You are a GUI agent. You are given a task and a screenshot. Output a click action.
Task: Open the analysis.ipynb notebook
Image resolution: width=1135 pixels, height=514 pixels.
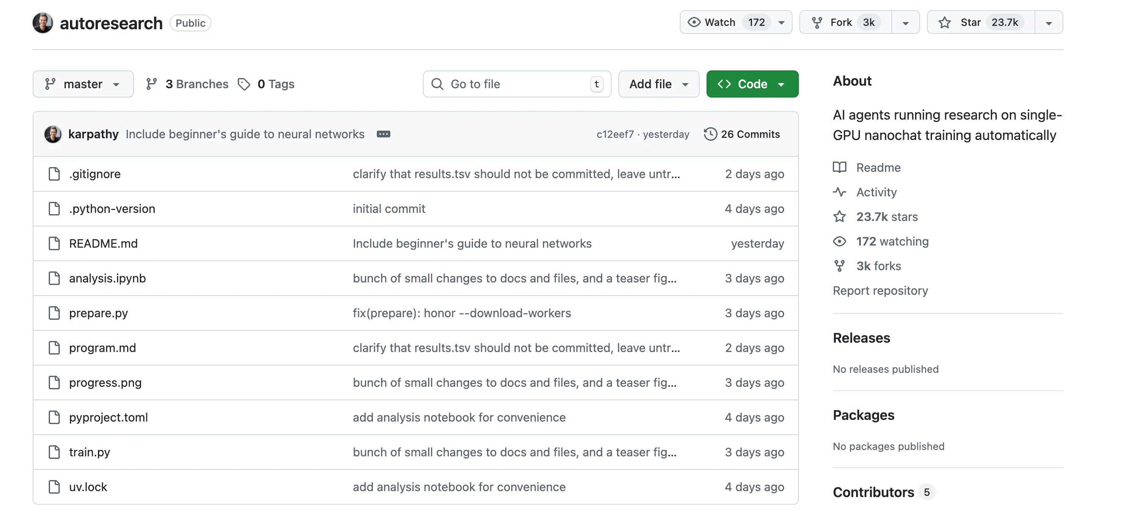(x=107, y=278)
